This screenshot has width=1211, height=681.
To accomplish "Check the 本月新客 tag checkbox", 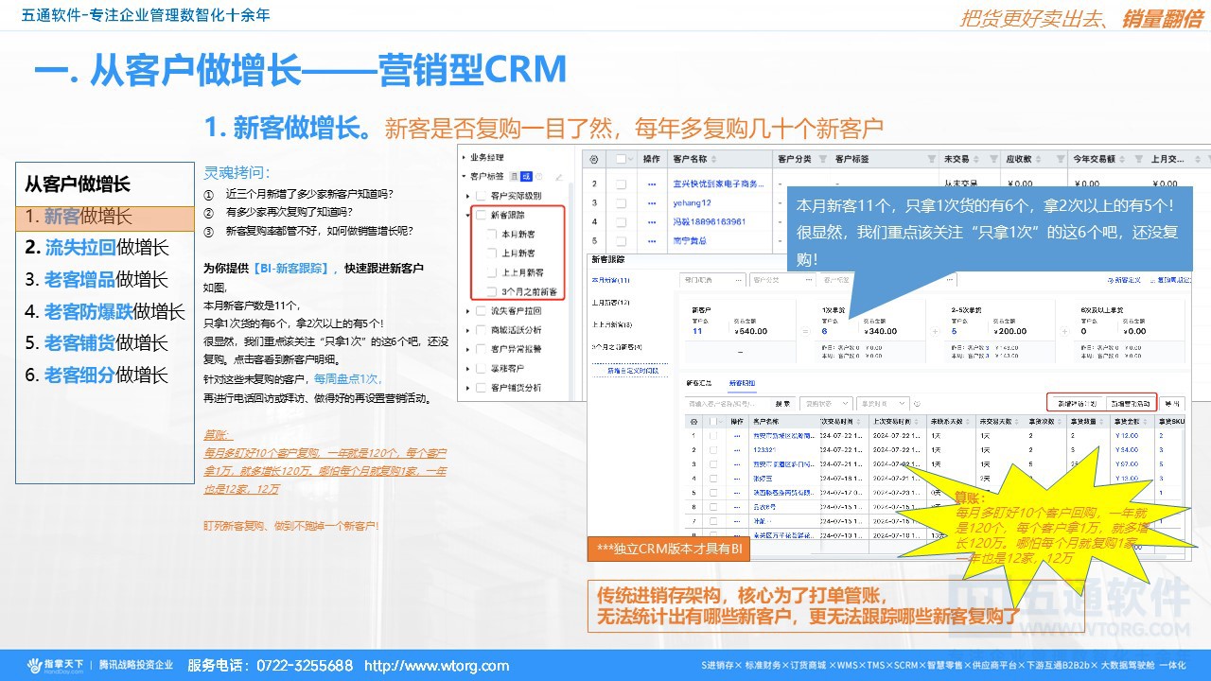I will tap(492, 234).
